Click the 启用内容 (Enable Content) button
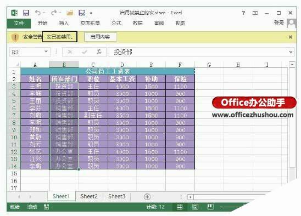Image resolution: width=301 pixels, height=216 pixels. 100,37
